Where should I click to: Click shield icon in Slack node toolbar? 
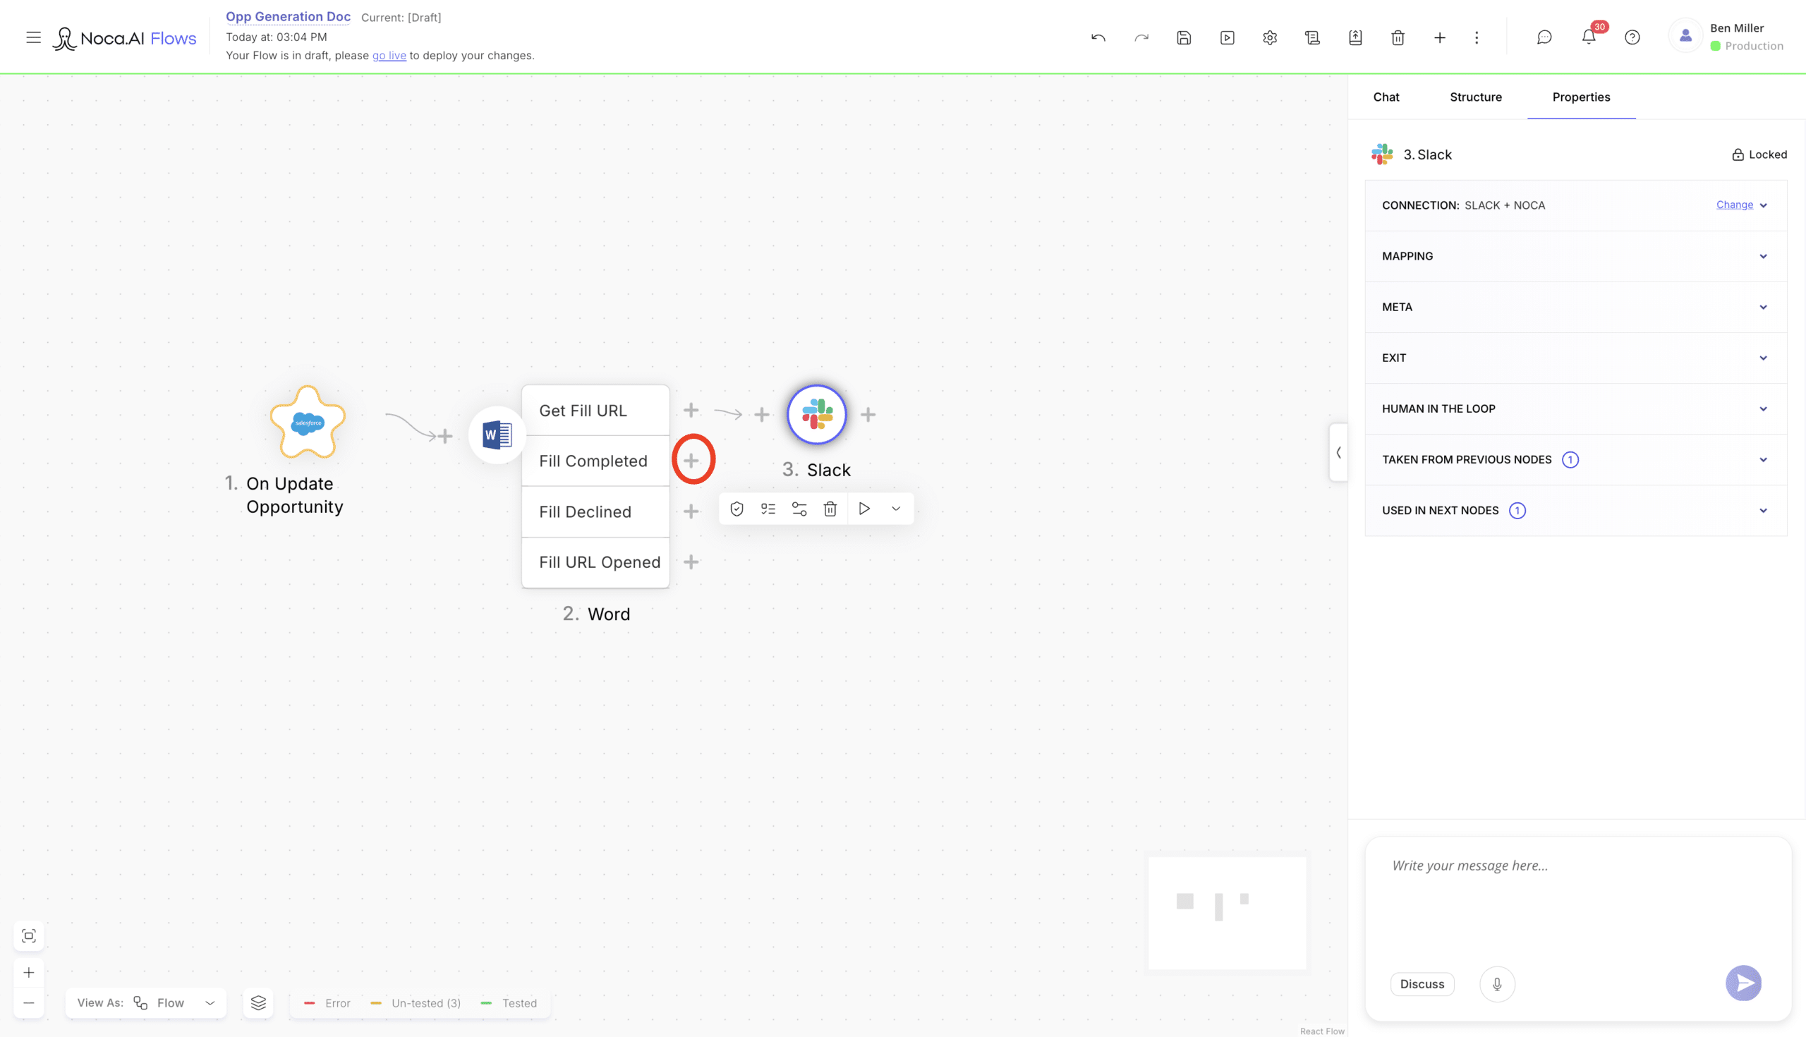(737, 509)
